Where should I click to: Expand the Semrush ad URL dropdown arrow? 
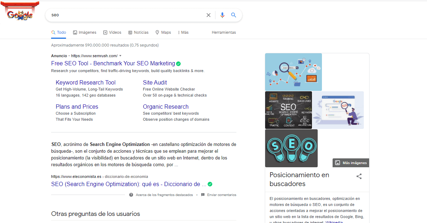120,56
